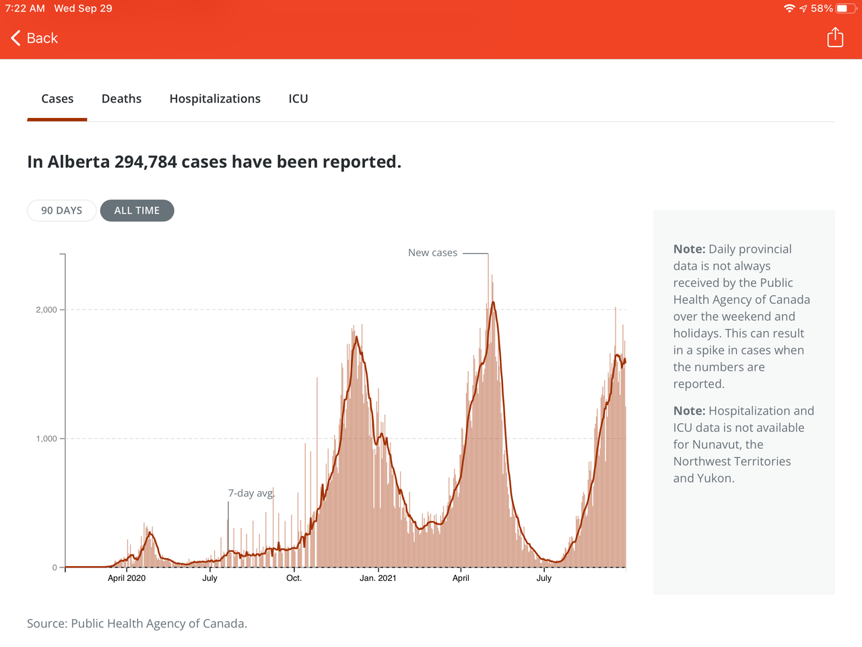Viewport: 862px width, 647px height.
Task: Select the 90 DAYS range toggle
Action: point(61,210)
